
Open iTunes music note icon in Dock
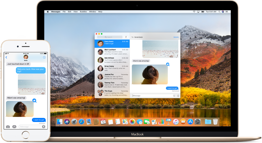(176, 122)
